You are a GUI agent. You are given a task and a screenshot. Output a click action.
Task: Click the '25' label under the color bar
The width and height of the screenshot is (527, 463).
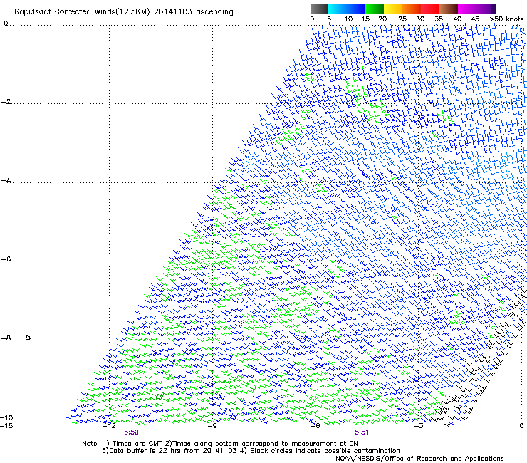[x=402, y=19]
